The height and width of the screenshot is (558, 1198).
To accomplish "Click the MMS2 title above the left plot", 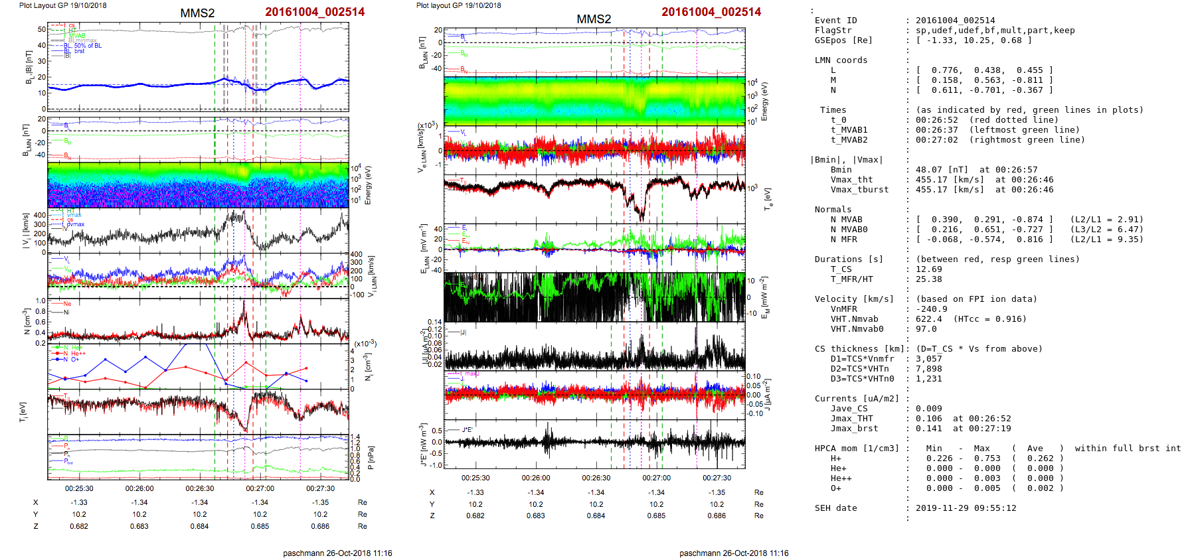I will coord(197,13).
